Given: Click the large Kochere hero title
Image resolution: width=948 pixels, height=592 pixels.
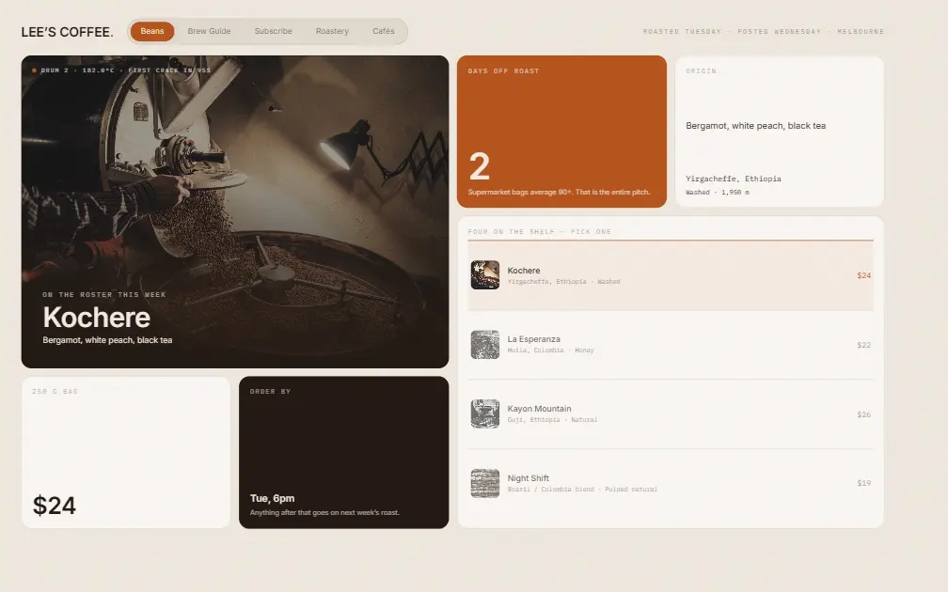Looking at the screenshot, I should (x=97, y=318).
